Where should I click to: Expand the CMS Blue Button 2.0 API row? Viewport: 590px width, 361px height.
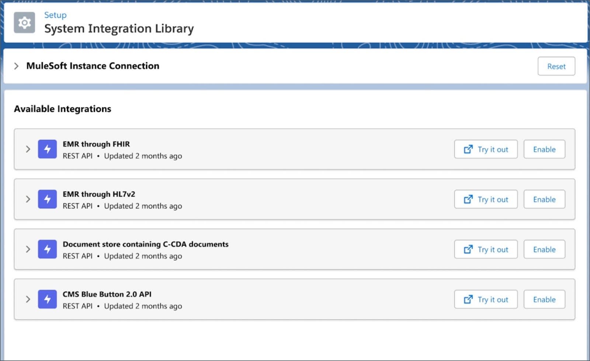pos(28,299)
